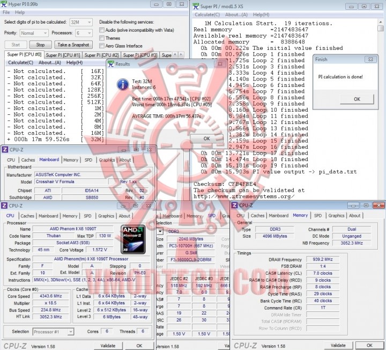386x350 pixels.
Task: Open the Help menu in Hyper PI
Action: (20, 12)
